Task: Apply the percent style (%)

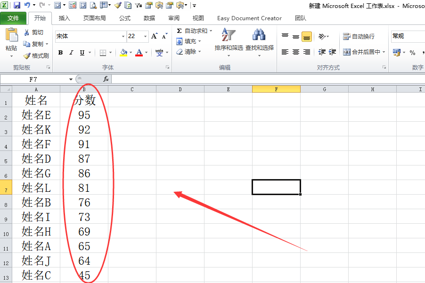Action: (x=413, y=53)
